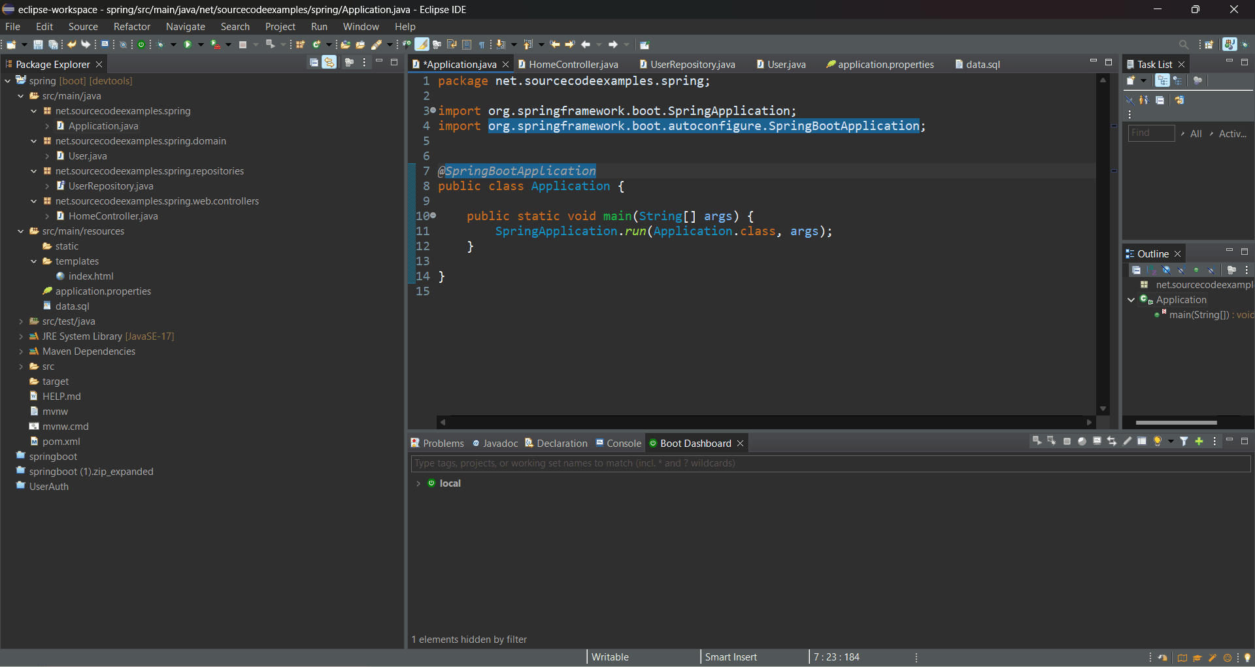Viewport: 1255px width, 667px height.
Task: Switch to the HomeController.java editor tab
Action: click(x=573, y=64)
